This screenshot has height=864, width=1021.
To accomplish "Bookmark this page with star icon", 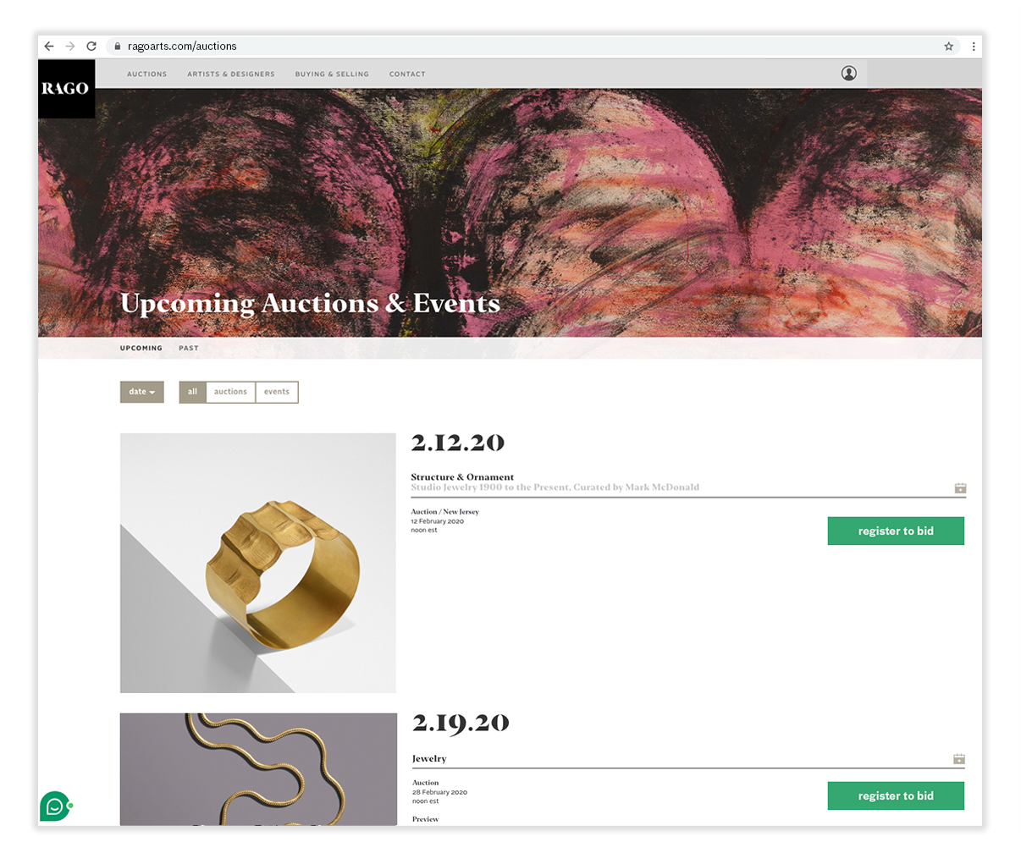I will click(x=949, y=47).
